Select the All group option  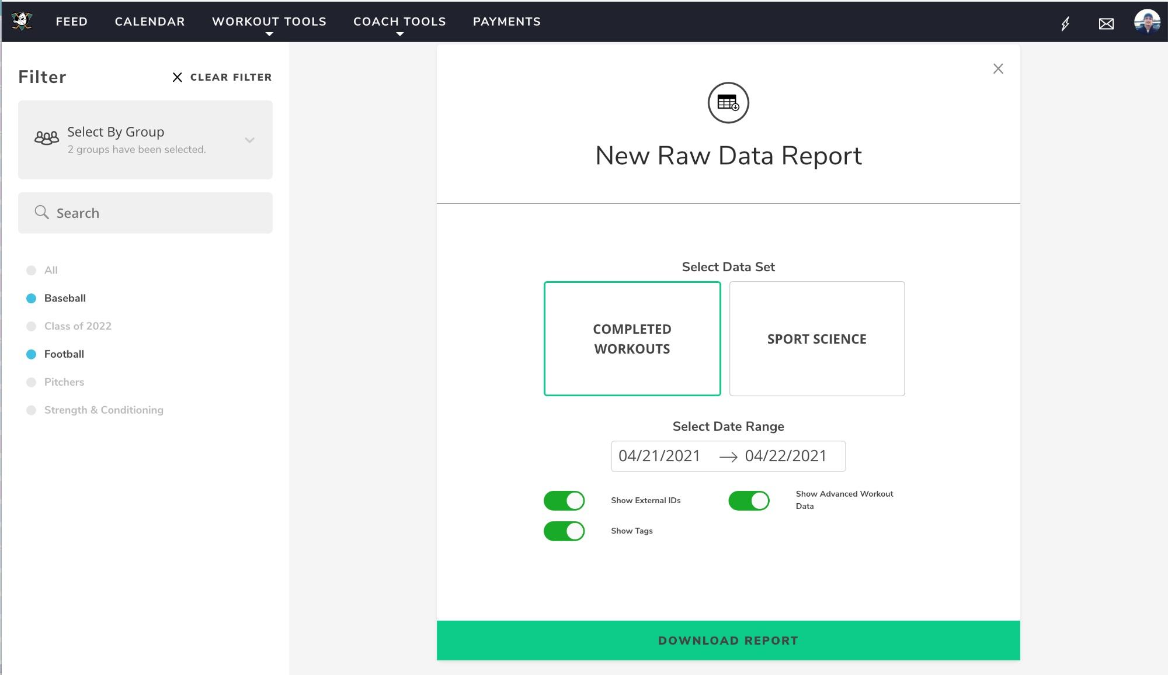click(42, 270)
